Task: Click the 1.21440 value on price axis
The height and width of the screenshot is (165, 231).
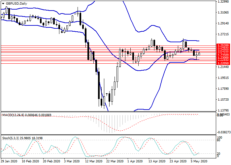Action: tap(223, 67)
